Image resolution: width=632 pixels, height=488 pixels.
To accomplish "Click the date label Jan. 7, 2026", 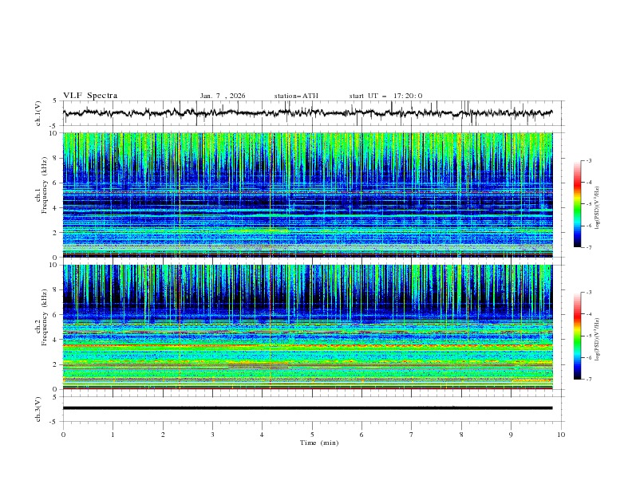I will pos(223,96).
